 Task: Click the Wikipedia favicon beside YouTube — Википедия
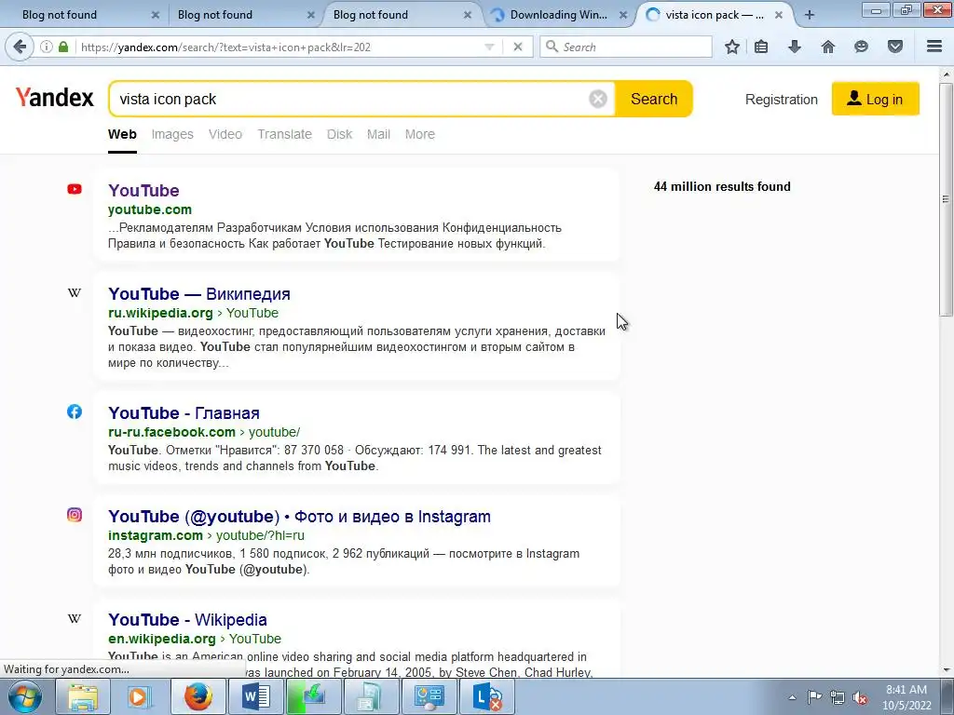point(75,292)
